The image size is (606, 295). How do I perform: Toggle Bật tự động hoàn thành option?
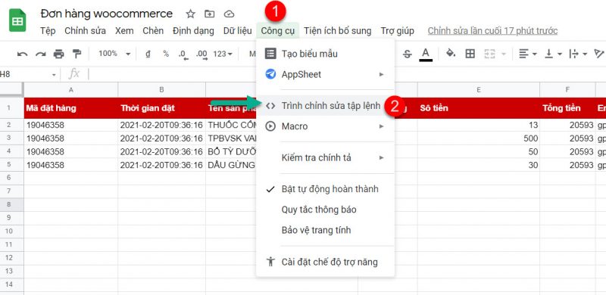click(325, 189)
